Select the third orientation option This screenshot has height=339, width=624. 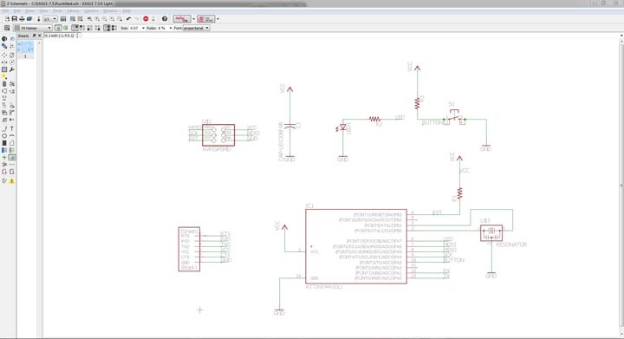click(89, 28)
